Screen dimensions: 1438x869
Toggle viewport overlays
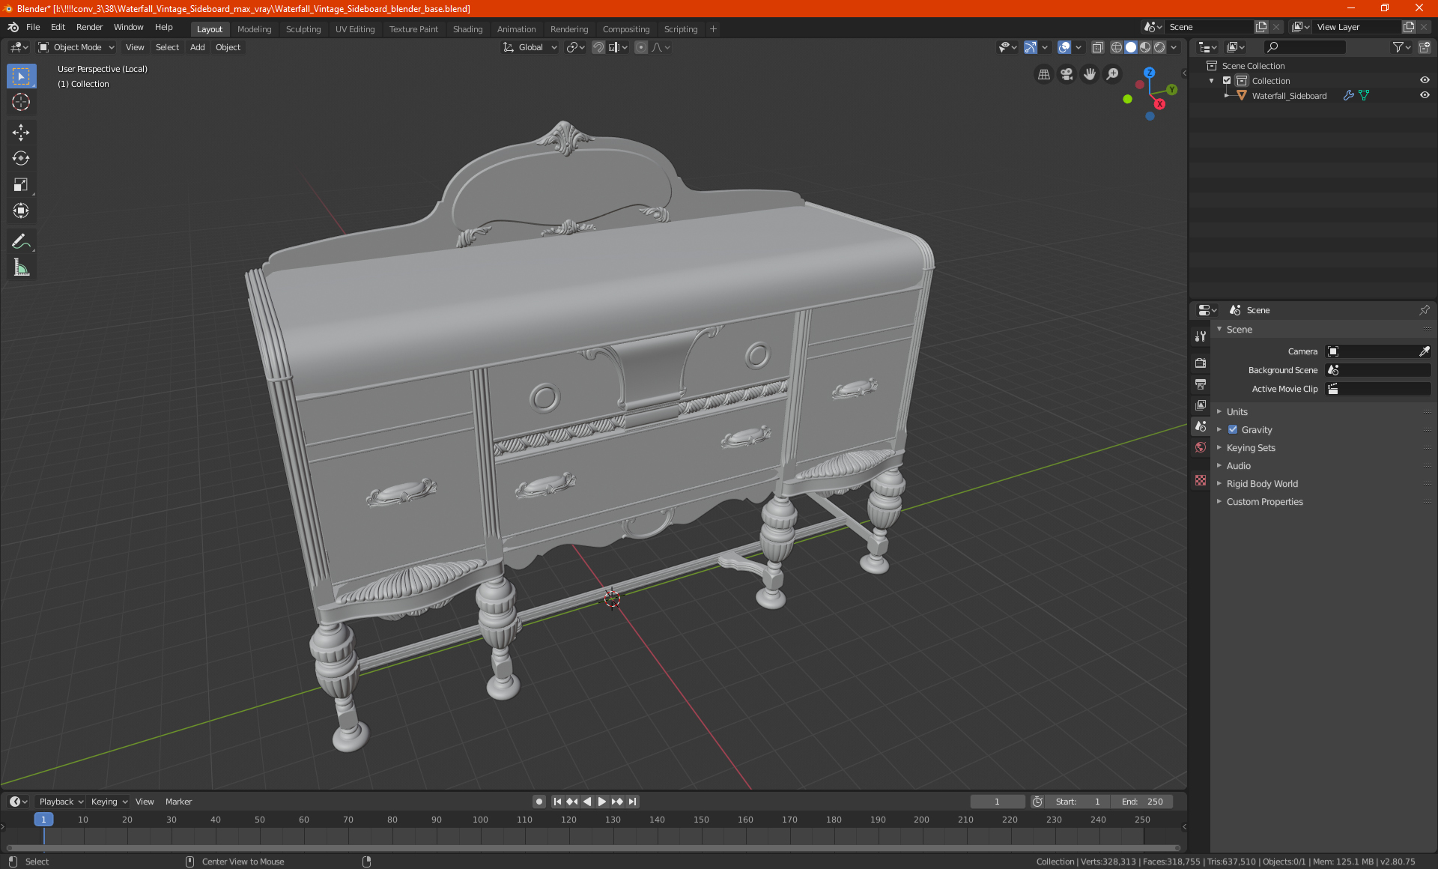(1064, 47)
